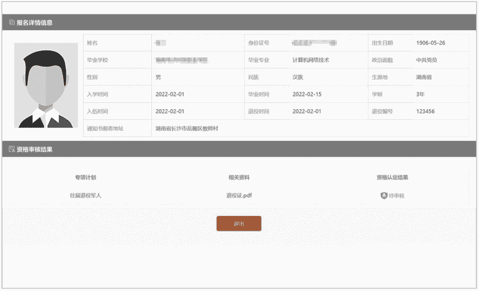The height and width of the screenshot is (291, 479).
Task: Click the graduation date 2022-02-15
Action: pyautogui.click(x=307, y=94)
